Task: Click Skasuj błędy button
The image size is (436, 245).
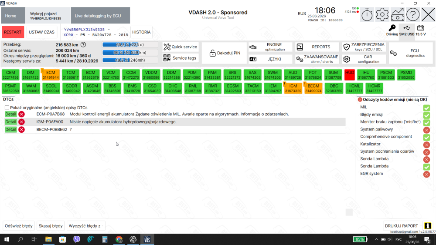Action: coord(51,226)
